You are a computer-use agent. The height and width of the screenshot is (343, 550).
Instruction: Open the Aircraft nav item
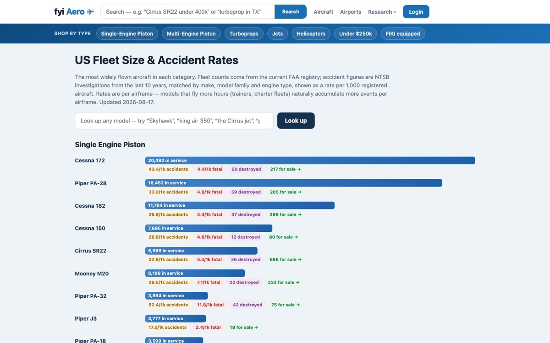[324, 12]
